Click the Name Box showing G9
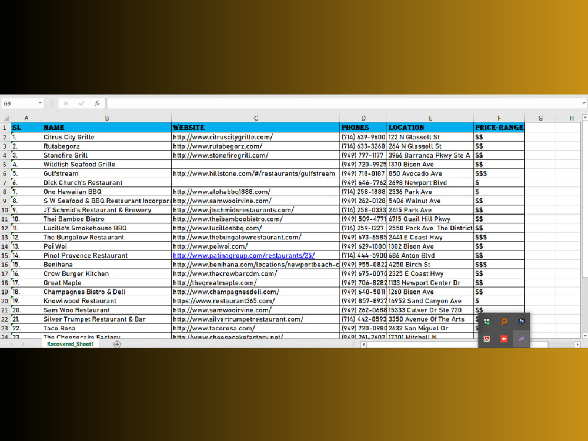The height and width of the screenshot is (441, 588). pyautogui.click(x=20, y=103)
